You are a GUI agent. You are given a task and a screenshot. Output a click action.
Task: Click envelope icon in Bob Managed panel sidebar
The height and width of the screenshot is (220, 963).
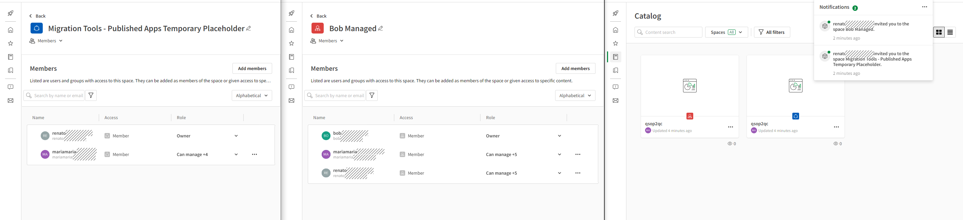[291, 100]
